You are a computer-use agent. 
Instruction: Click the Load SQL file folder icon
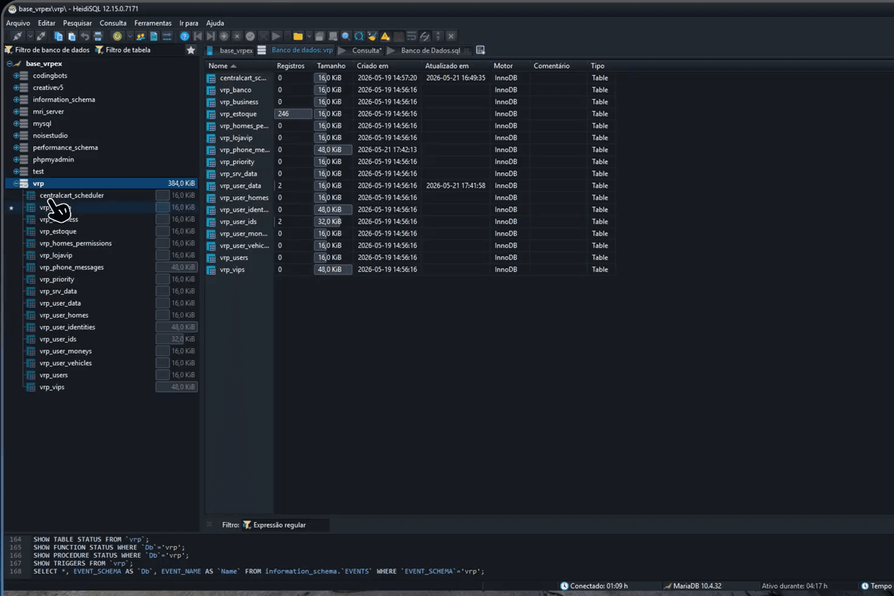[x=297, y=36]
